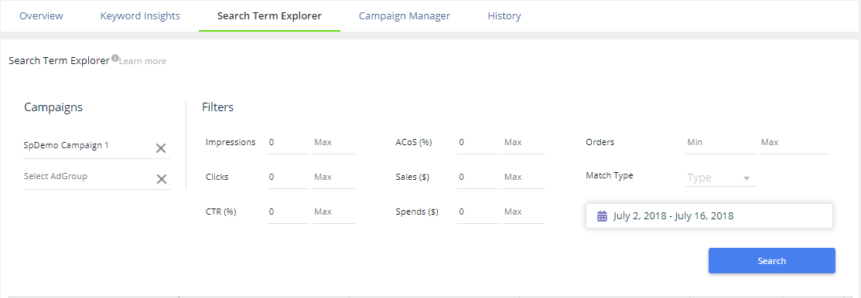Click the Orders Min field

click(x=720, y=142)
